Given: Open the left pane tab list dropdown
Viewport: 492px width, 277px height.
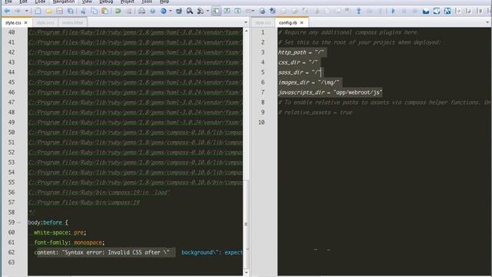Looking at the screenshot, I should pyautogui.click(x=246, y=22).
